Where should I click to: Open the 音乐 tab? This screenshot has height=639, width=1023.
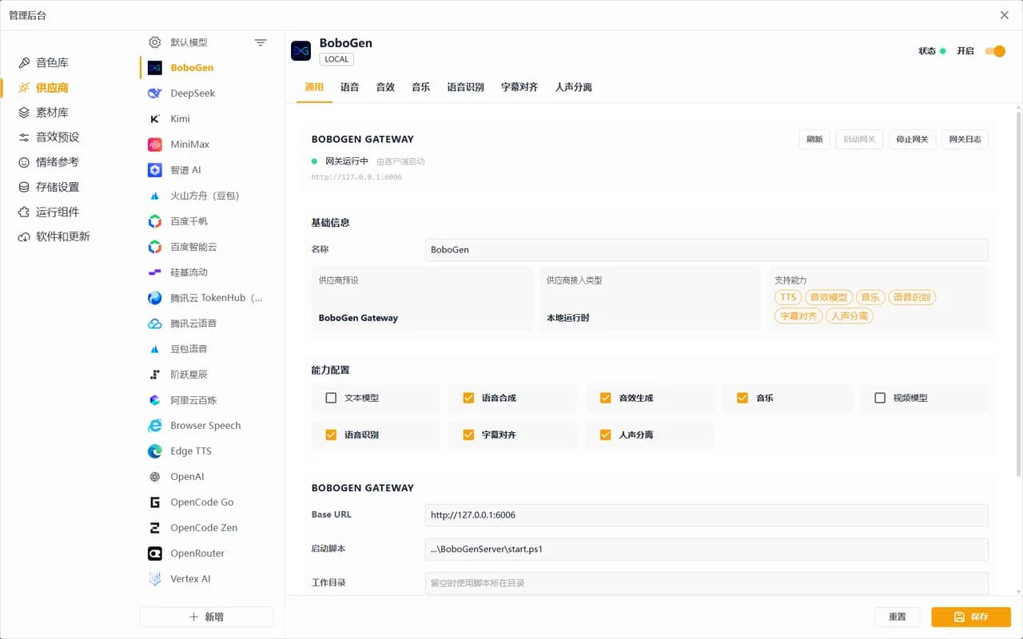(x=421, y=87)
